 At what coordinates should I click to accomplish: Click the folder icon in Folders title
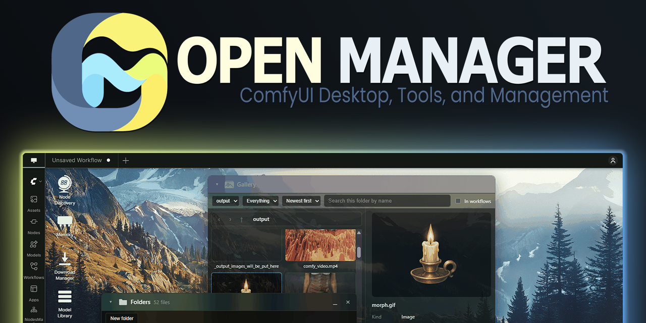point(123,302)
